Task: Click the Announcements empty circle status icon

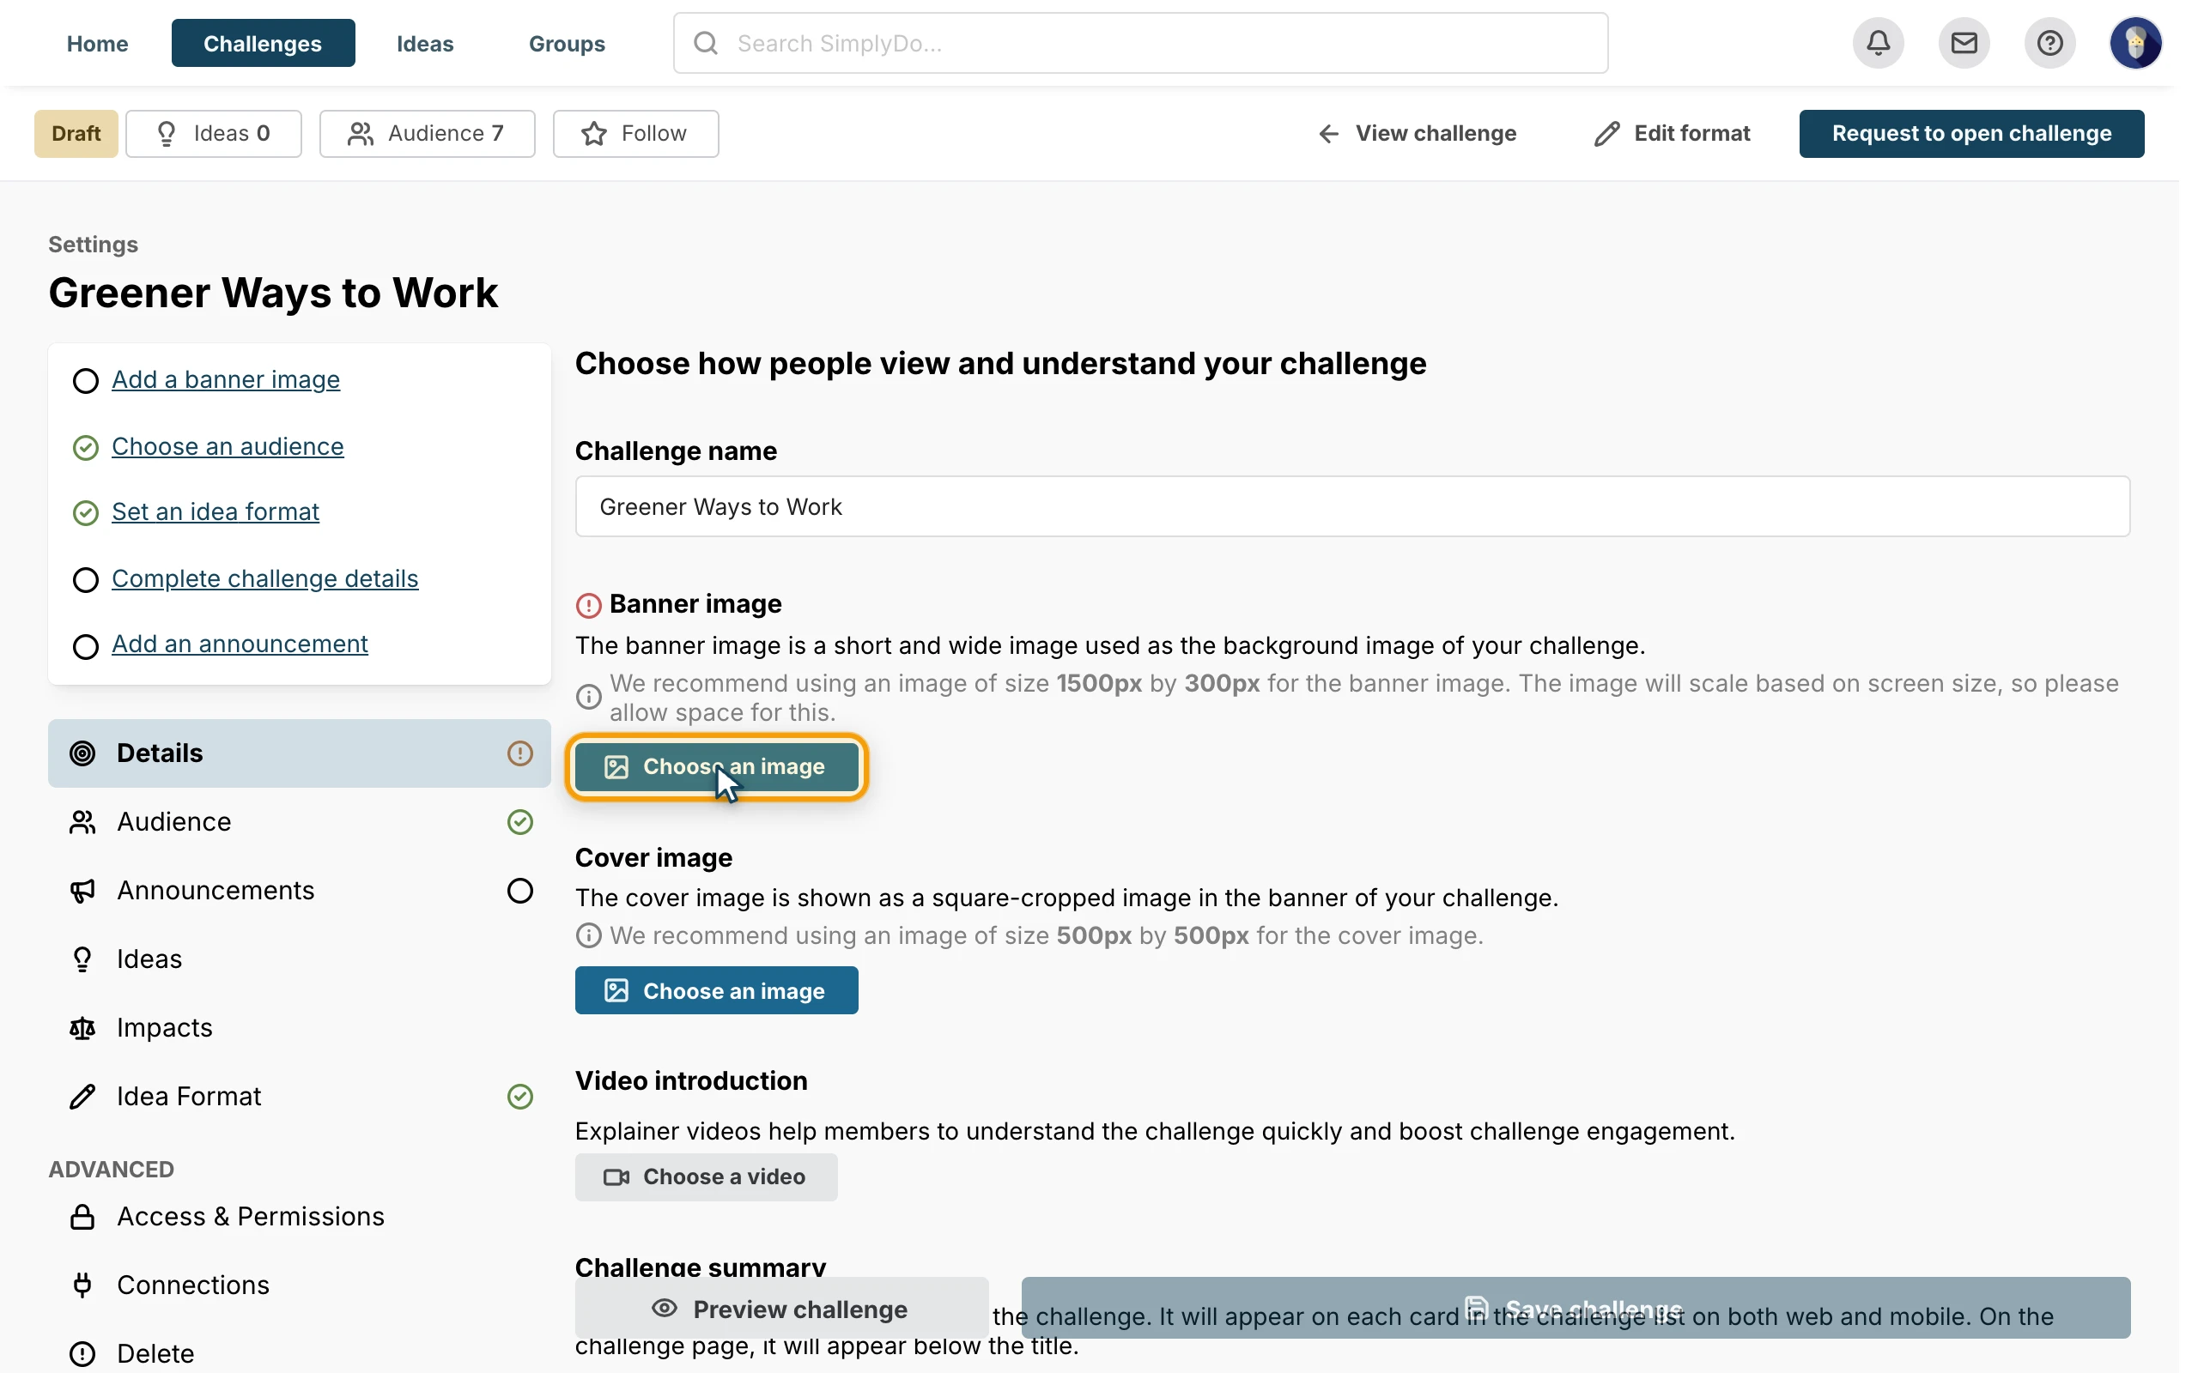Action: click(x=519, y=891)
